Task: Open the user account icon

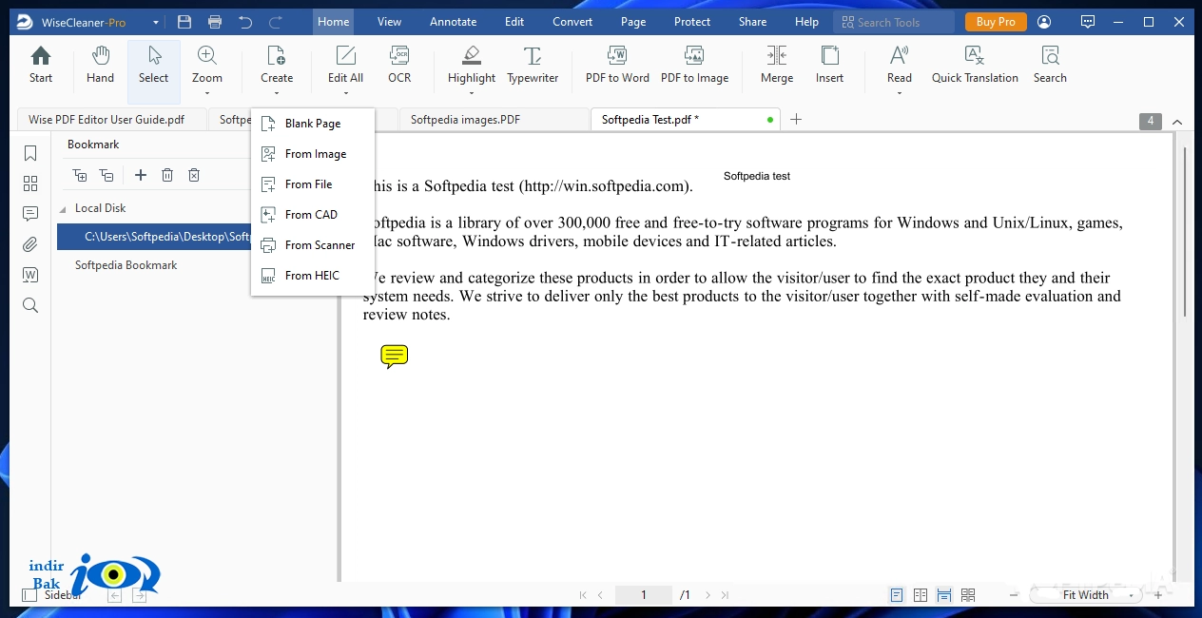Action: click(1045, 22)
